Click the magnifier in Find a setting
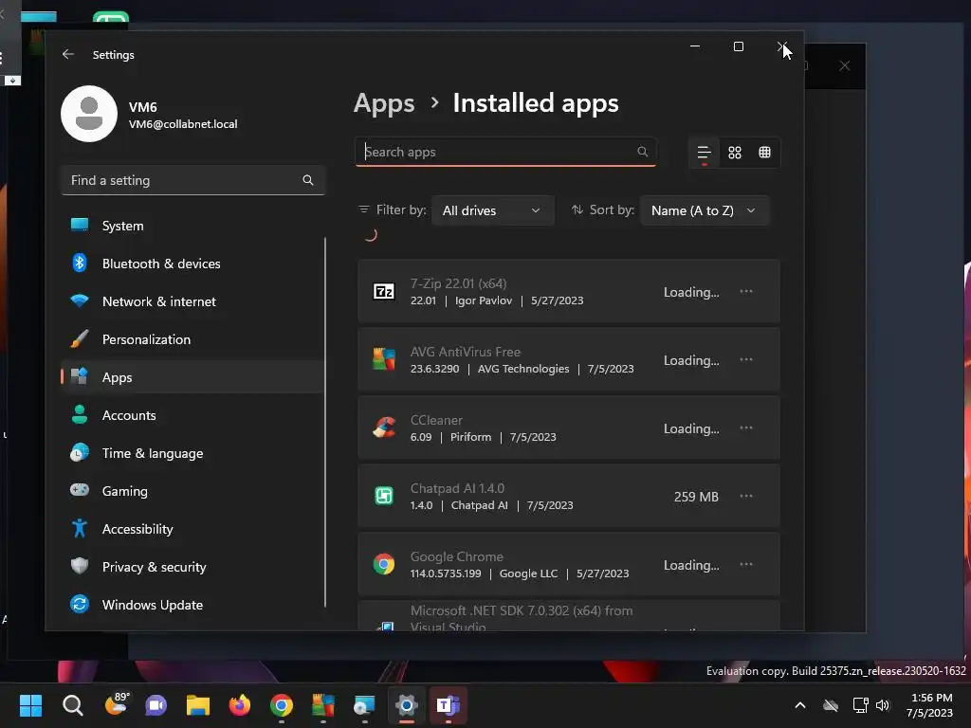 coord(308,180)
